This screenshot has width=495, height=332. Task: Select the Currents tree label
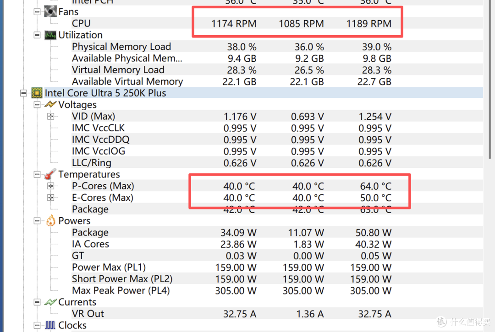point(77,302)
